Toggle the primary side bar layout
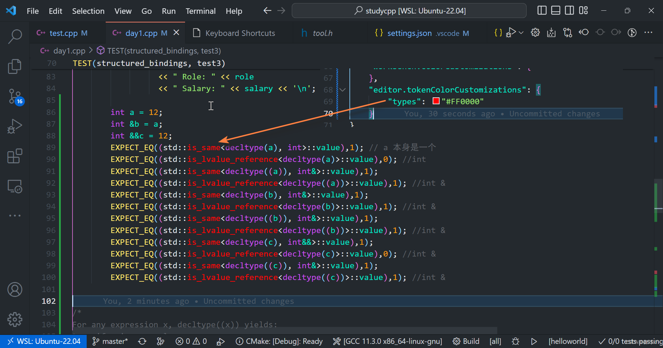This screenshot has height=348, width=663. (x=542, y=11)
